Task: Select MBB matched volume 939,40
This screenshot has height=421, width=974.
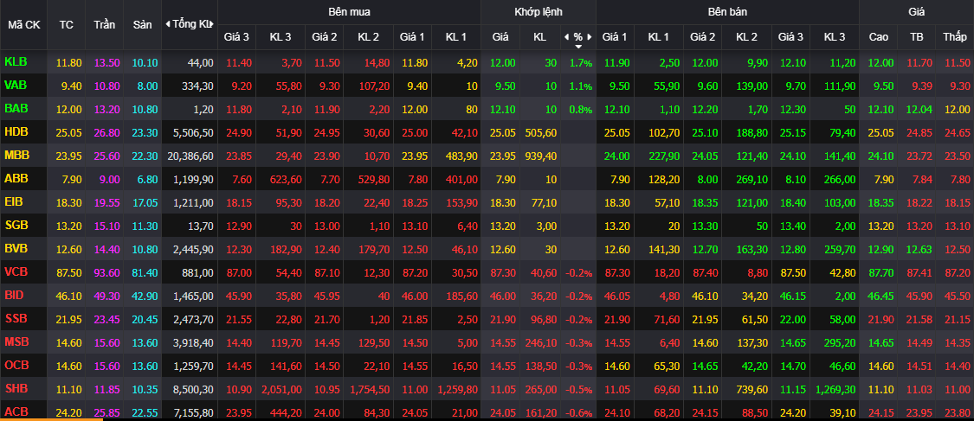Action: [x=539, y=156]
